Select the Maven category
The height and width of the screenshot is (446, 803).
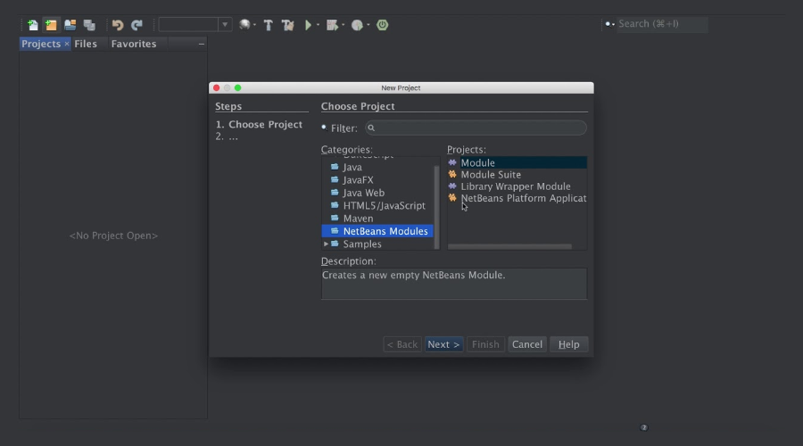click(x=358, y=219)
